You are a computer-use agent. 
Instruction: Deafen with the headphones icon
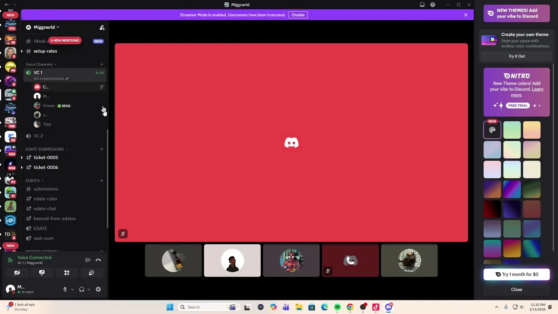click(x=82, y=289)
